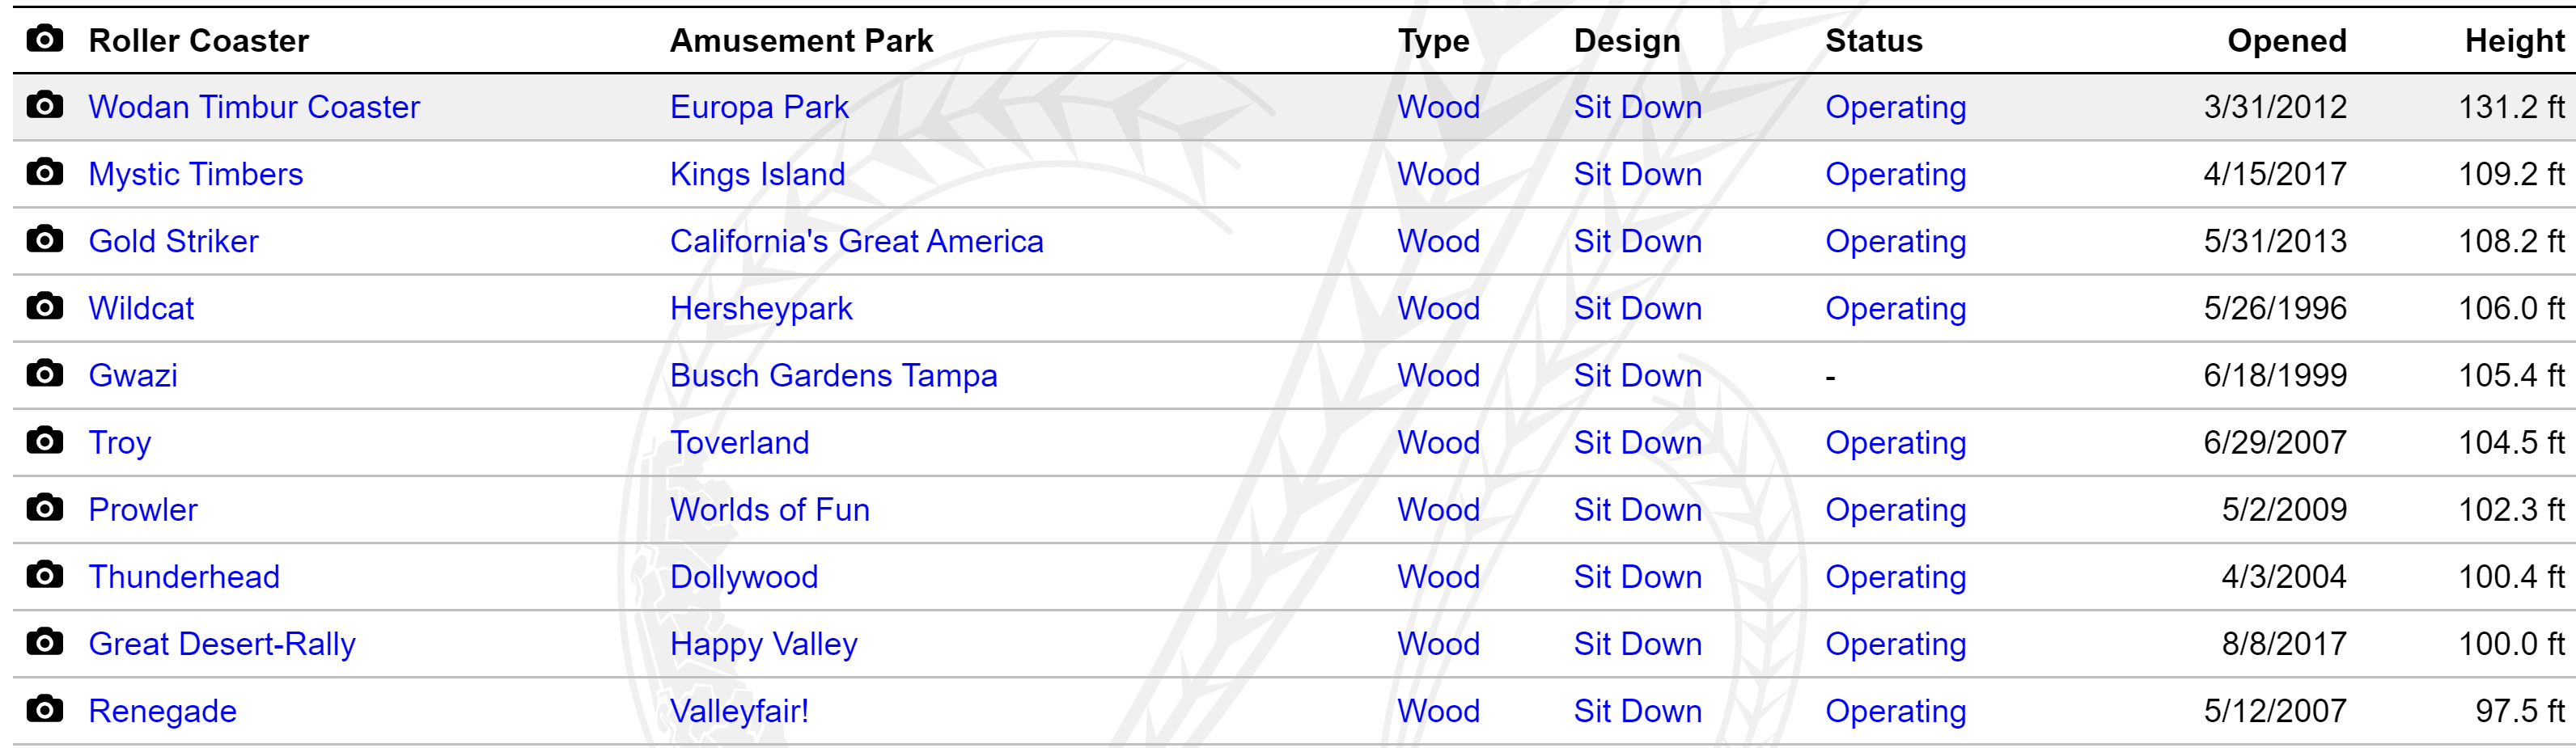The image size is (2576, 748).
Task: Click the camera icon in Wildcat row
Action: [x=44, y=306]
